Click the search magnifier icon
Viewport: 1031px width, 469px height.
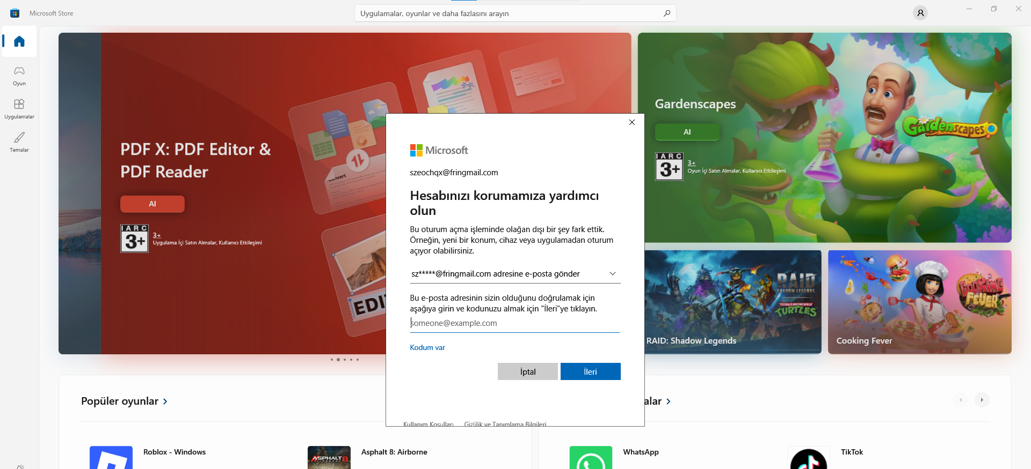click(x=667, y=13)
